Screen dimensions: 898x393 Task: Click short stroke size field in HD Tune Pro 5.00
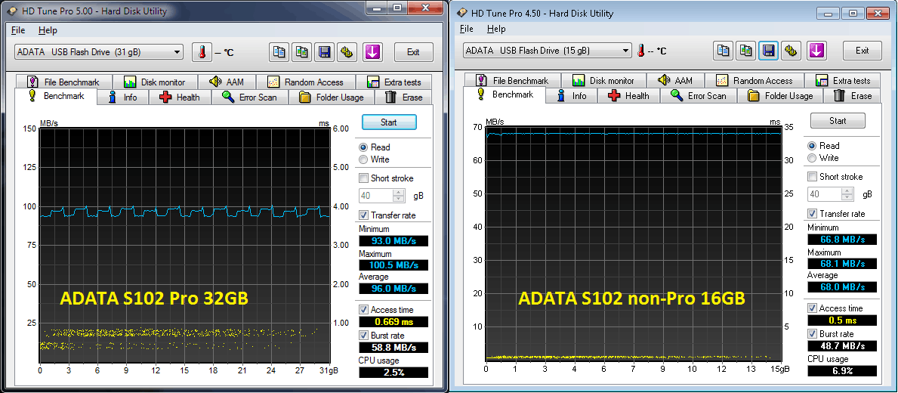[x=375, y=196]
